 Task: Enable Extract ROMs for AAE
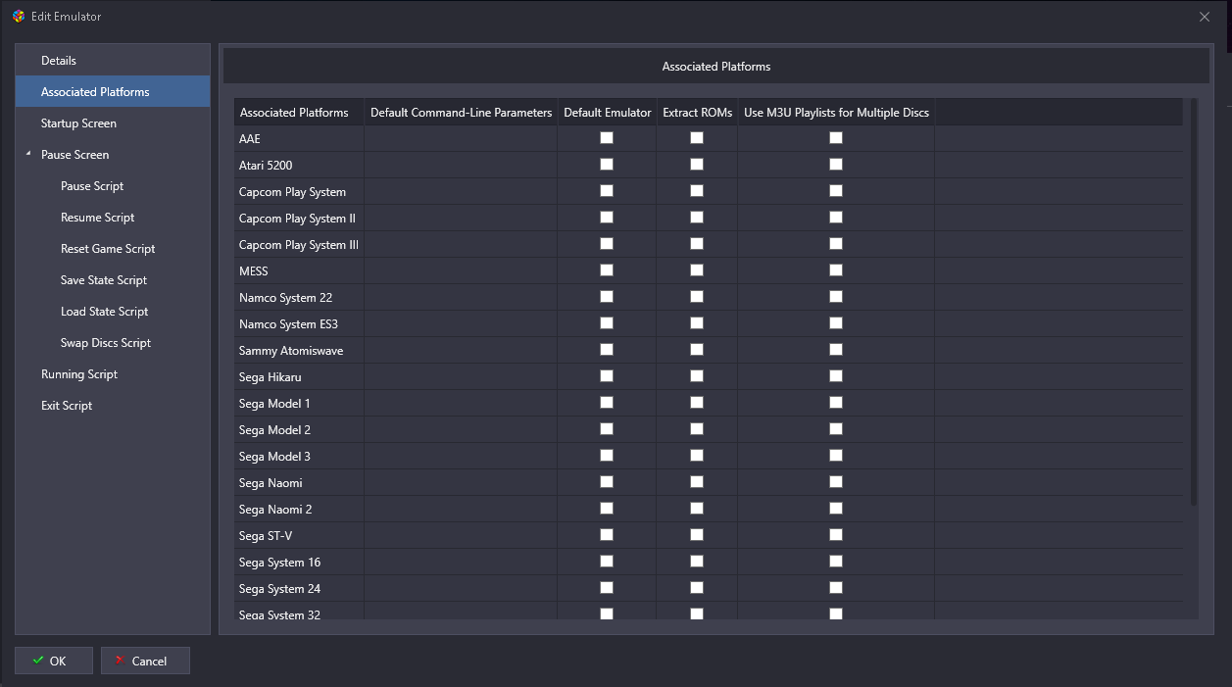click(x=697, y=138)
